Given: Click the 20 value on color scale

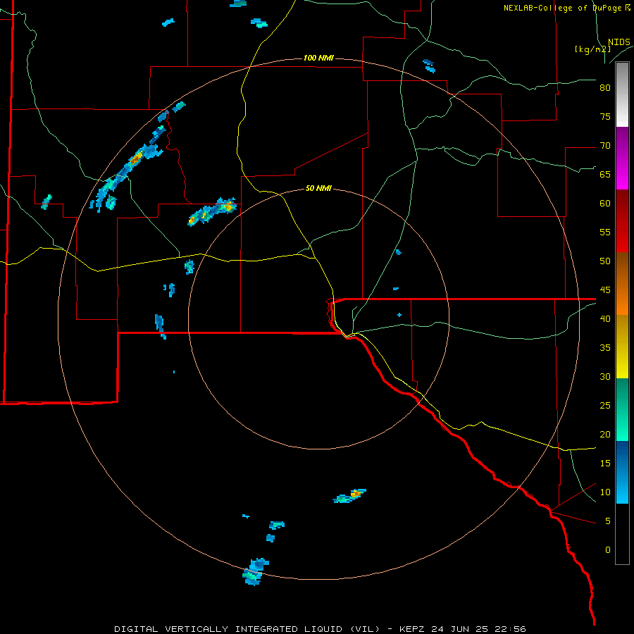Looking at the screenshot, I should [x=605, y=434].
